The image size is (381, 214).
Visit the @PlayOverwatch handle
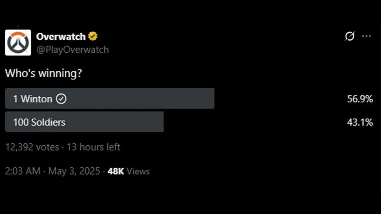click(x=73, y=50)
